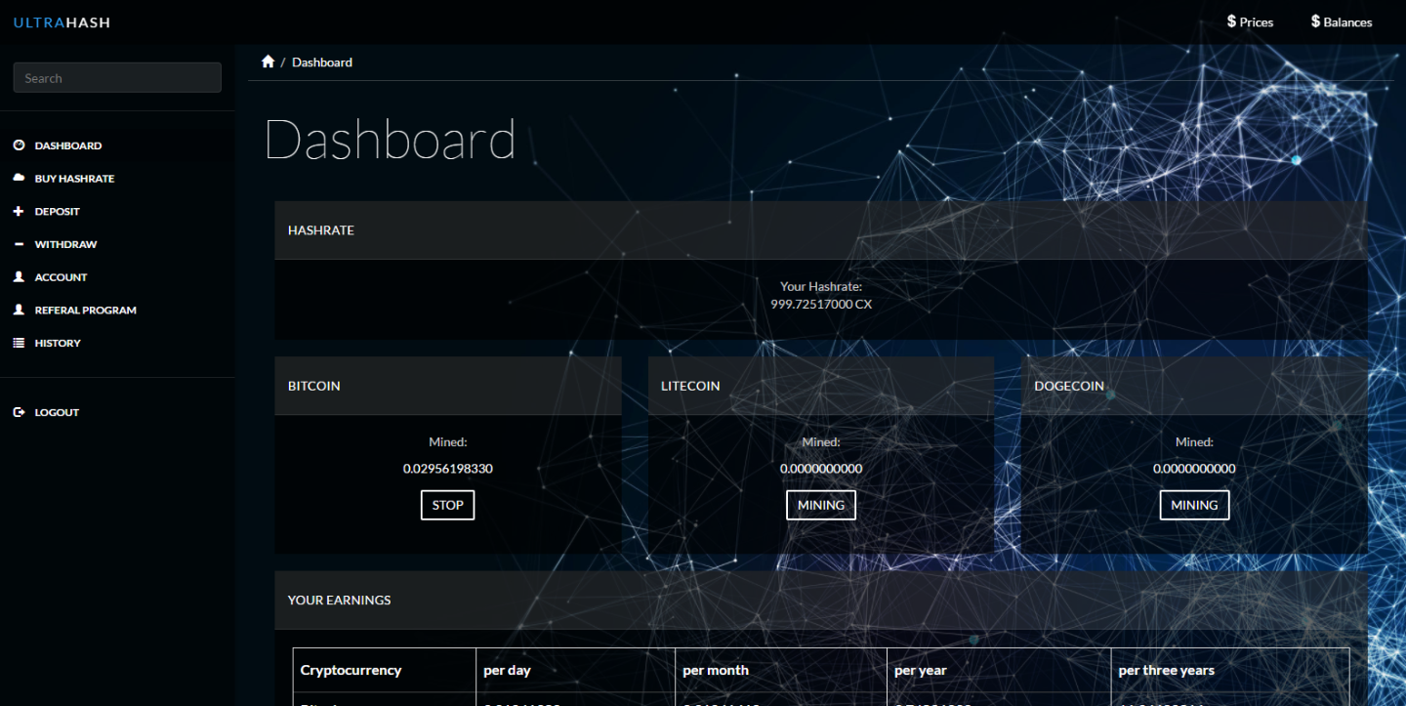Click the Deposit plus icon

(x=19, y=212)
